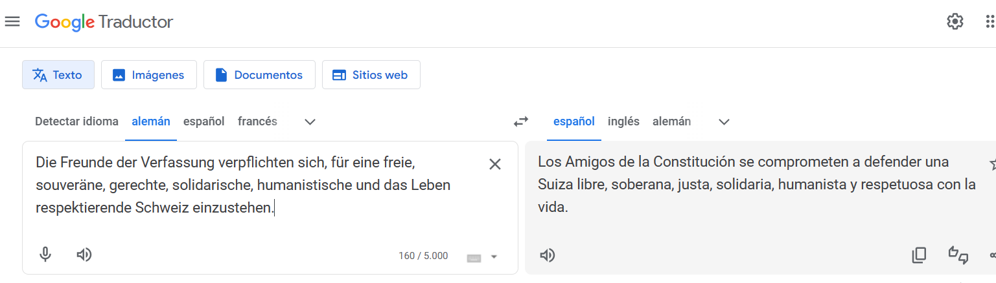Switch to Documentos translation tab

(x=259, y=75)
